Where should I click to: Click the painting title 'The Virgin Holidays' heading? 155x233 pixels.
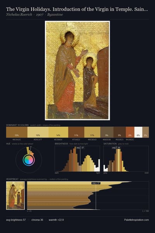[77, 9]
